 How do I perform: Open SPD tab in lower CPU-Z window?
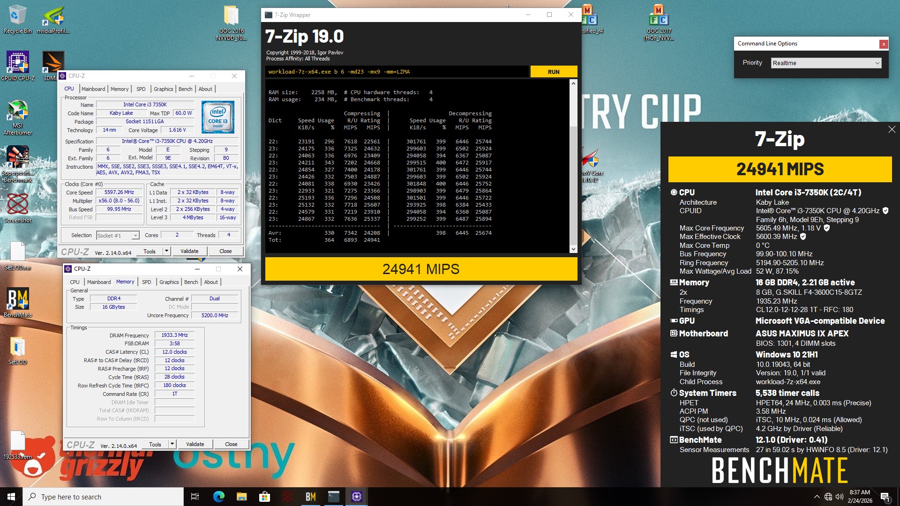(147, 282)
